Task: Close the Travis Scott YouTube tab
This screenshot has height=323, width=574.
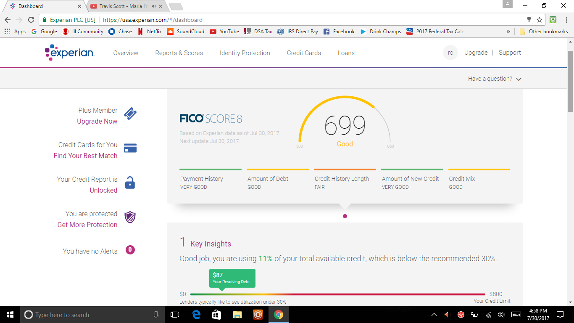Action: click(x=161, y=6)
